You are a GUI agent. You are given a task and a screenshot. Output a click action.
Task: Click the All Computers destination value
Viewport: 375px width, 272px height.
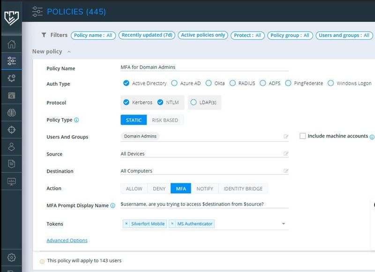pyautogui.click(x=136, y=171)
